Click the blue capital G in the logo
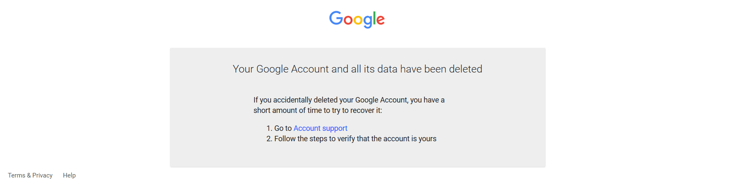The height and width of the screenshot is (190, 736). 336,18
